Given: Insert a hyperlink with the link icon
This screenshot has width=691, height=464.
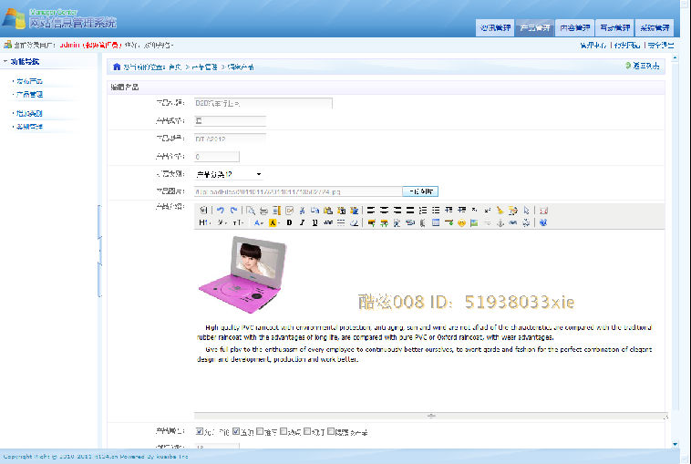Looking at the screenshot, I should [513, 223].
